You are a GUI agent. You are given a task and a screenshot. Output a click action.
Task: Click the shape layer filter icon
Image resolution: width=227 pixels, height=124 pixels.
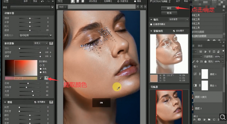tap(214, 51)
